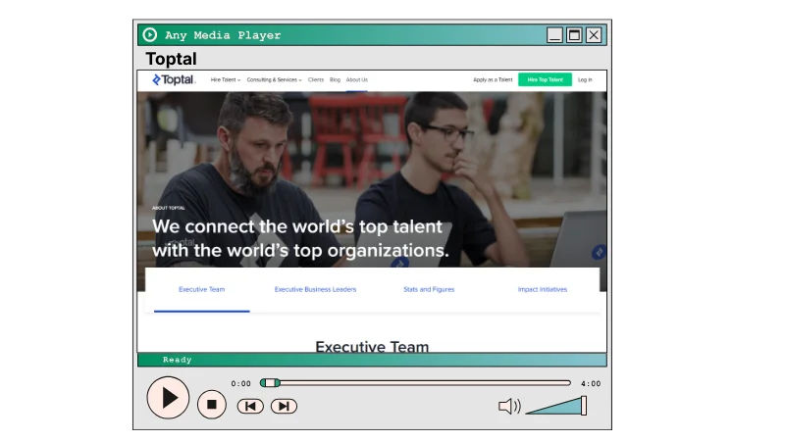Click the Executive Team heading text
The width and height of the screenshot is (785, 441).
(372, 347)
